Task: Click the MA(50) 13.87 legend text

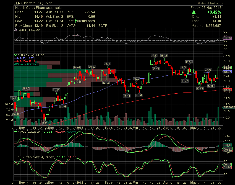Action: click(25, 58)
